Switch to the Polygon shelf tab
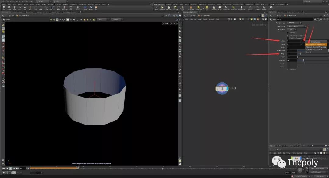This screenshot has width=329, height=178. [x=20, y=4]
